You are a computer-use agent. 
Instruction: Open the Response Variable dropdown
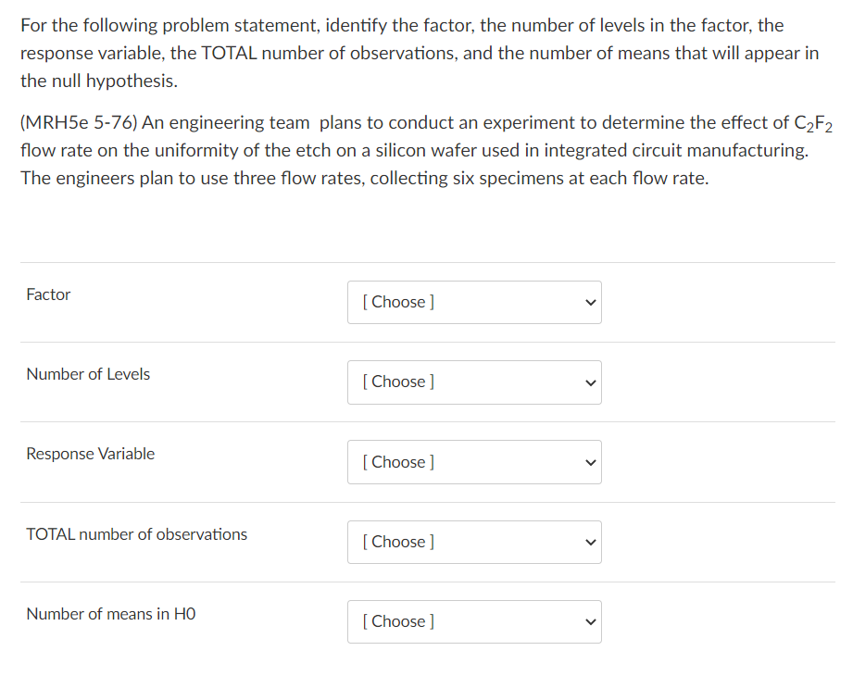tap(474, 461)
